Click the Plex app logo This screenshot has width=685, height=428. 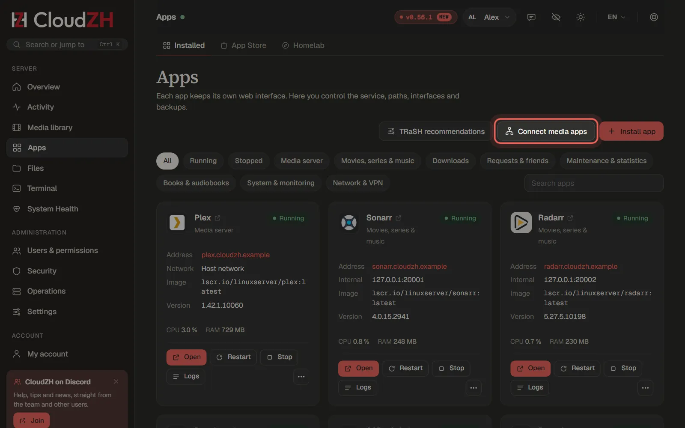click(x=177, y=223)
